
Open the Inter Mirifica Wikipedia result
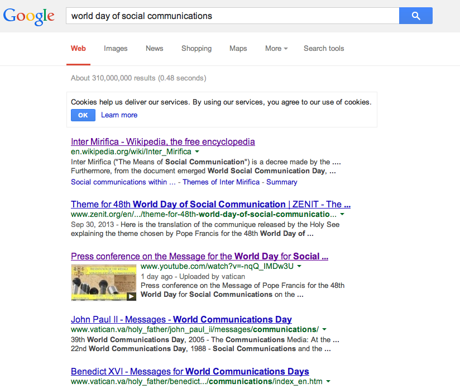163,141
